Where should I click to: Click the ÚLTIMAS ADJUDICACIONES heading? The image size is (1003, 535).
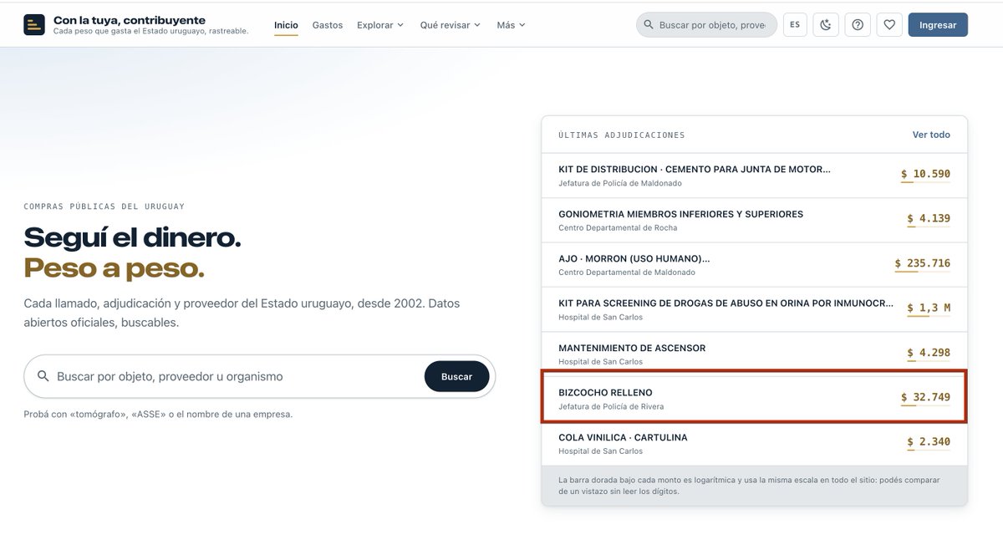tap(622, 135)
